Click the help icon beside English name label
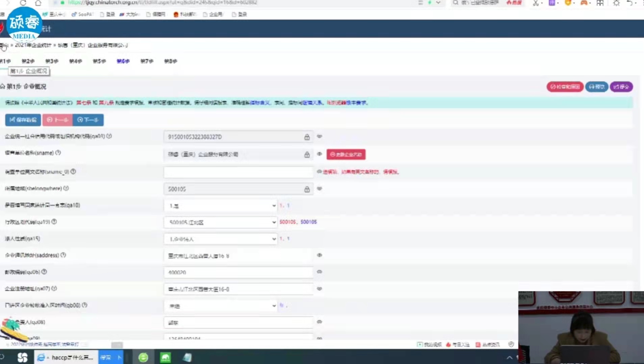Viewport: 644px width, 364px height. (x=73, y=172)
